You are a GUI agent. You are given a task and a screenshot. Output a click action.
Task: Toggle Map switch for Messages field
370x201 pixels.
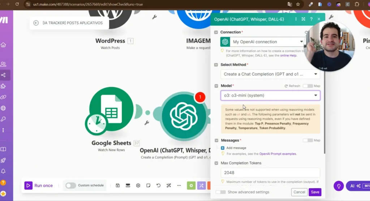[x=308, y=140]
